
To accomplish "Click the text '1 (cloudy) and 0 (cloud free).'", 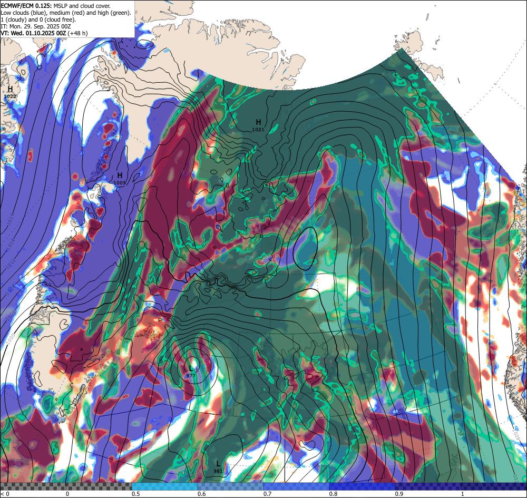I will pos(38,19).
